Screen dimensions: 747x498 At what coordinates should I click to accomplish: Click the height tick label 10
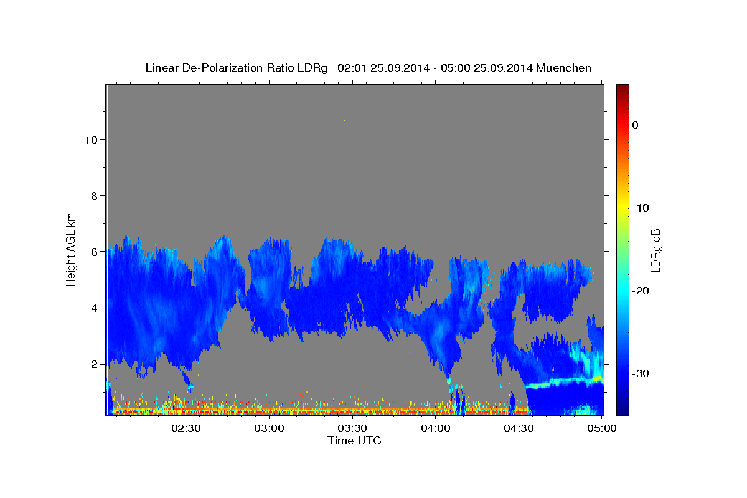pos(91,139)
